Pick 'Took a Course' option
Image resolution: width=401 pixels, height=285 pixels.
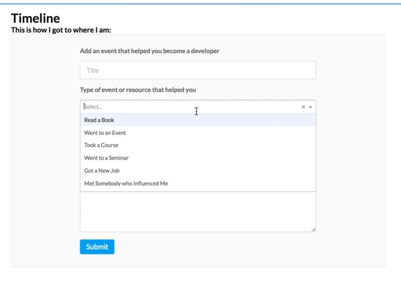point(198,145)
